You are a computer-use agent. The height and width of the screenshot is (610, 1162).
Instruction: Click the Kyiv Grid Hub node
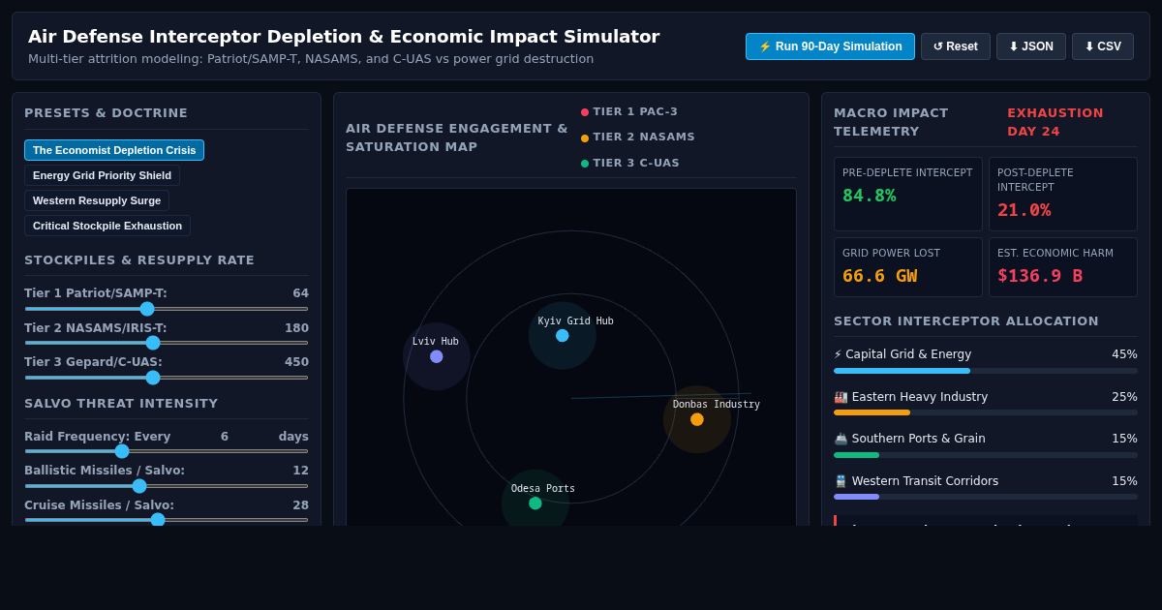tap(563, 336)
